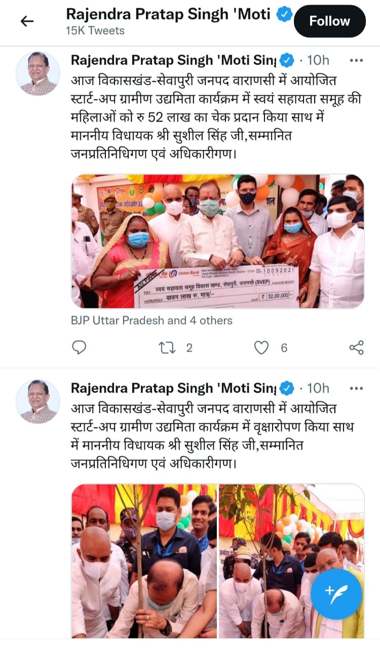Open the first tweet's profile avatar

coord(38,73)
